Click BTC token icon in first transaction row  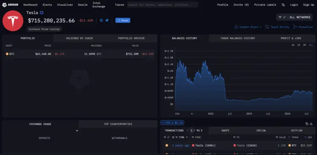(290, 145)
